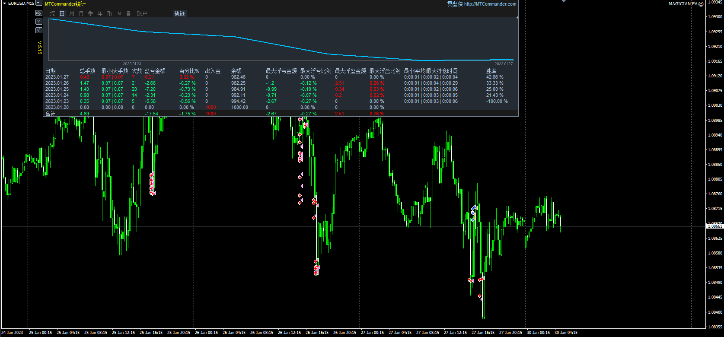Click the 盈亏金额 column header
724x337 pixels.
pos(155,71)
